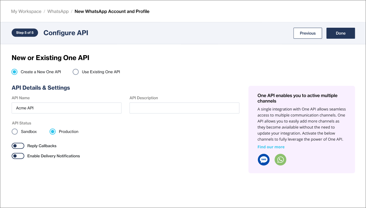366x208 pixels.
Task: Click the Done button
Action: click(340, 33)
